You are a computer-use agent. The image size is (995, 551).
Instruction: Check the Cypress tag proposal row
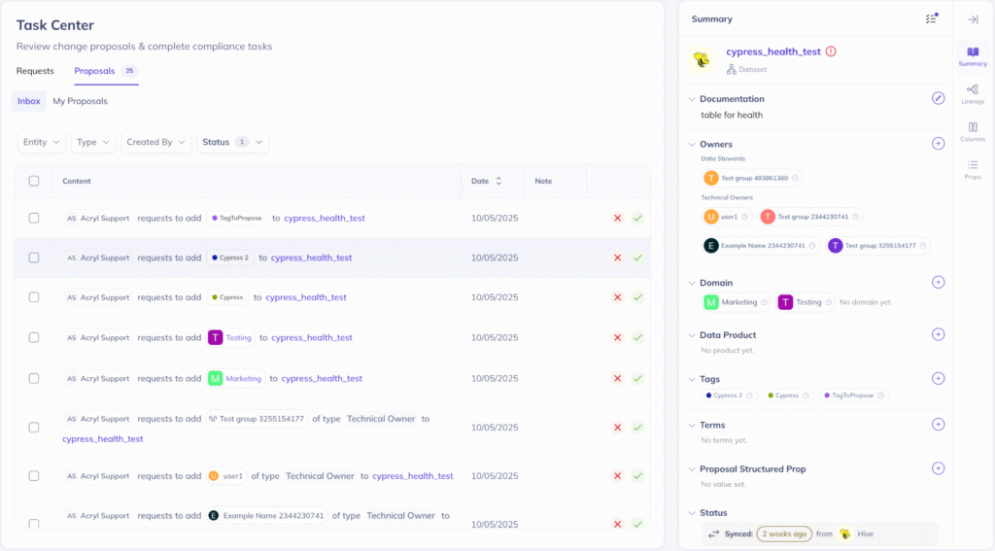click(34, 297)
